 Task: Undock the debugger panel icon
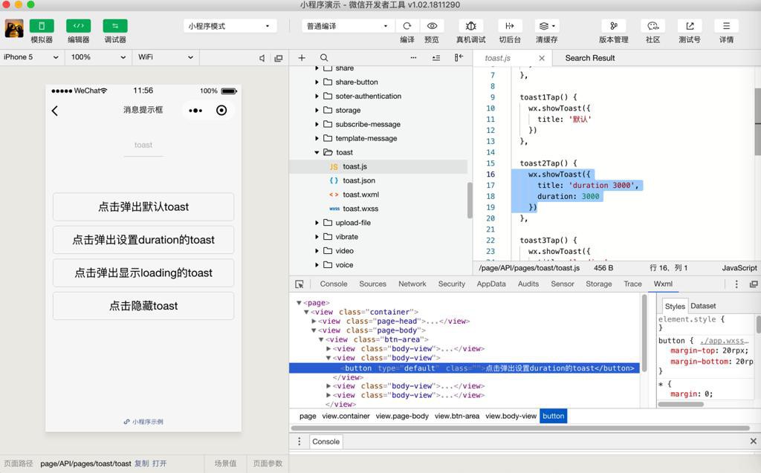pyautogui.click(x=754, y=284)
